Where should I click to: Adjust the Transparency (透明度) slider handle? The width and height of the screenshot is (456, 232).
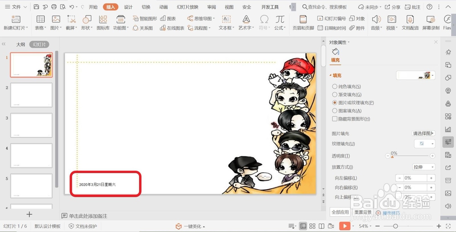392,157
